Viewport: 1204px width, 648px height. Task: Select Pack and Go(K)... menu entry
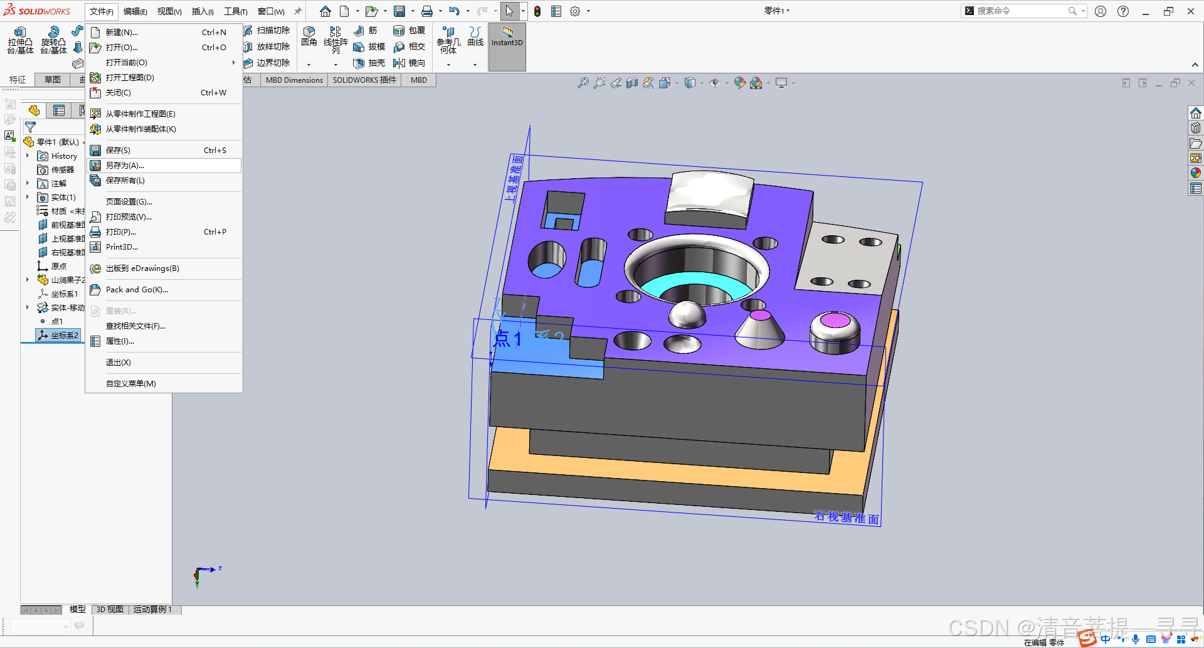[164, 290]
